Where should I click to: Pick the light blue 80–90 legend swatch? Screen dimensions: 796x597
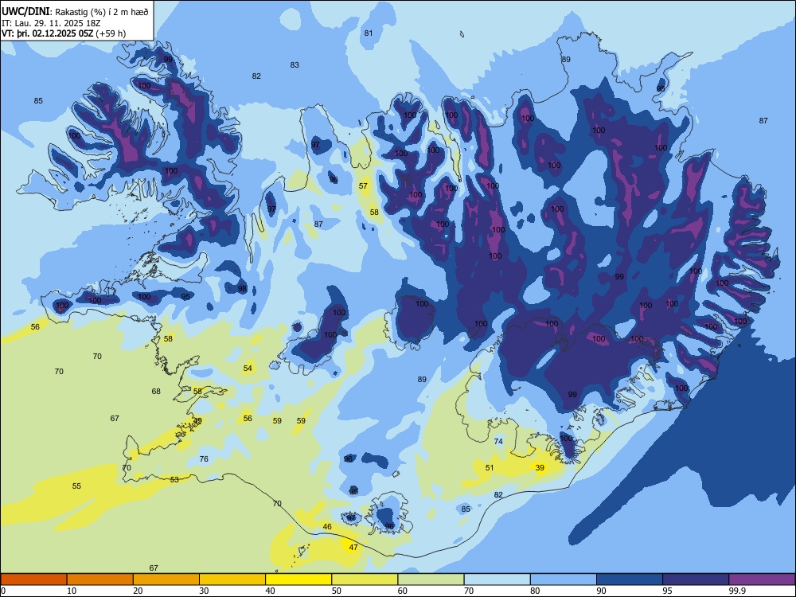pos(564,579)
